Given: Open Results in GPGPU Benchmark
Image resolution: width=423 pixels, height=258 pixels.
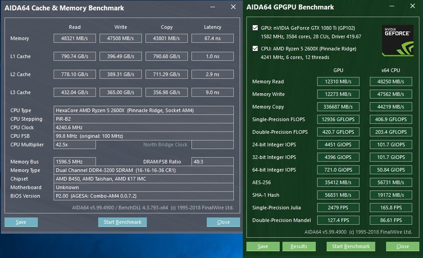Looking at the screenshot, I should [x=299, y=246].
